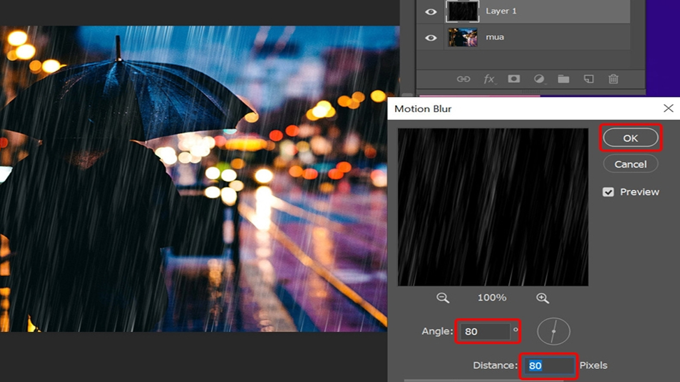Close the Motion Blur dialog with X
This screenshot has width=680, height=382.
668,108
